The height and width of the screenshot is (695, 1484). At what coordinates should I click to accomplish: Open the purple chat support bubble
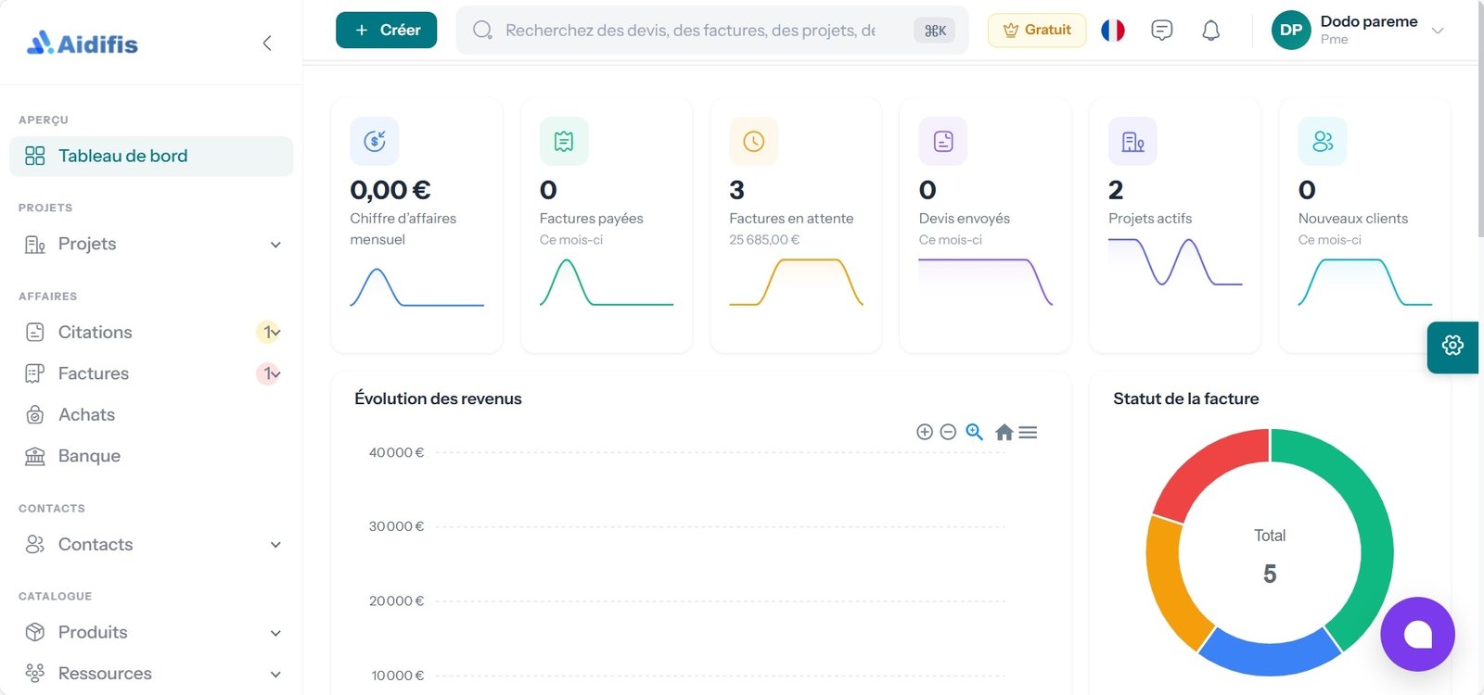(1417, 635)
